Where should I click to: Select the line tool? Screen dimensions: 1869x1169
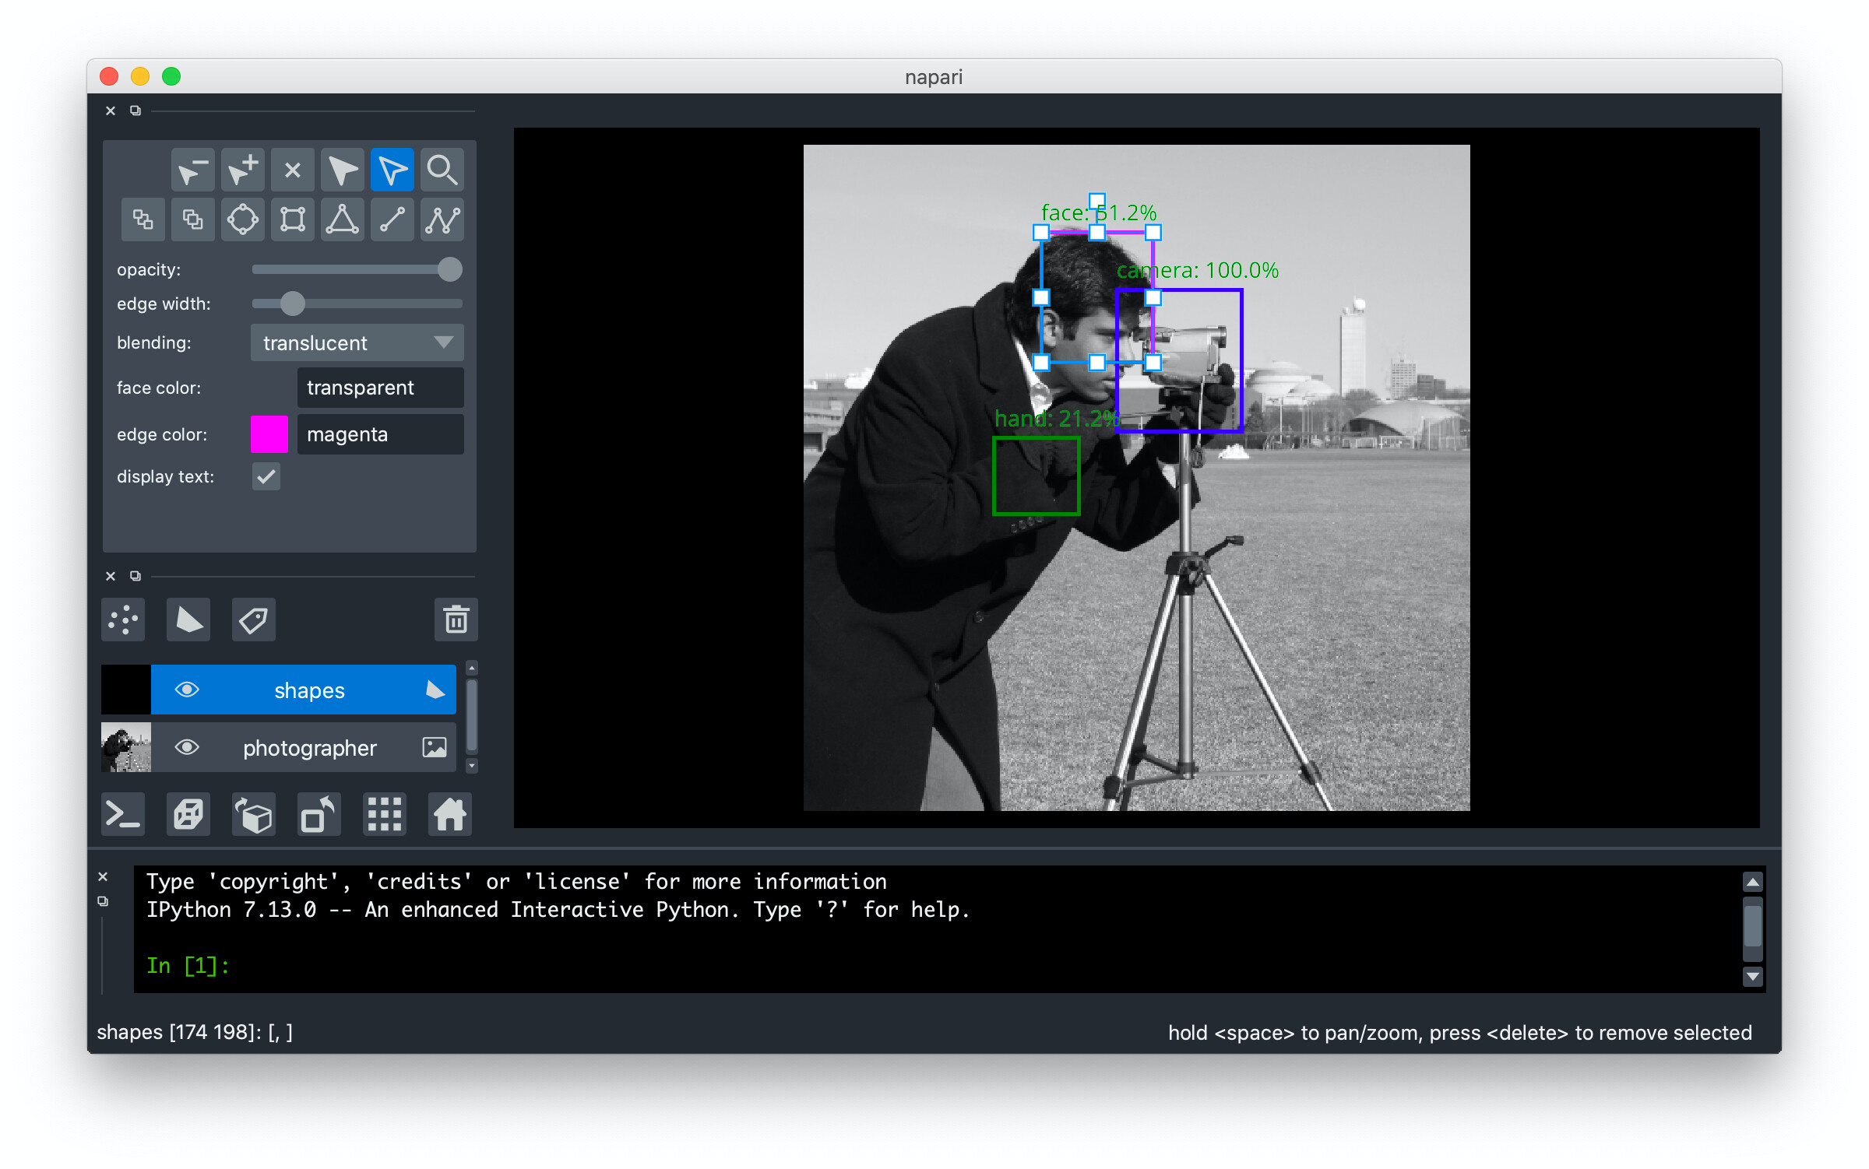(x=392, y=219)
